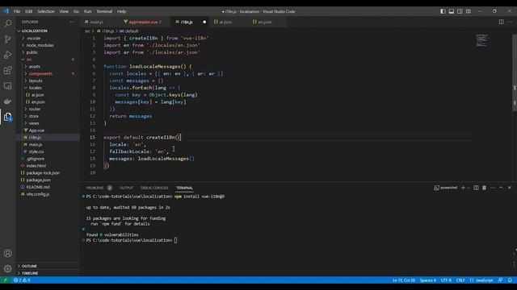Split the editor right
This screenshot has height=290, width=517.
[x=501, y=22]
